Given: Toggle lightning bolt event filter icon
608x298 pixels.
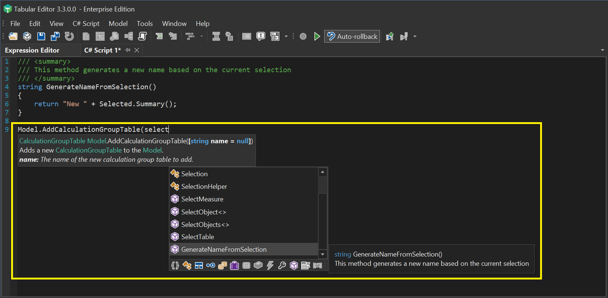Looking at the screenshot, I should pos(270,265).
